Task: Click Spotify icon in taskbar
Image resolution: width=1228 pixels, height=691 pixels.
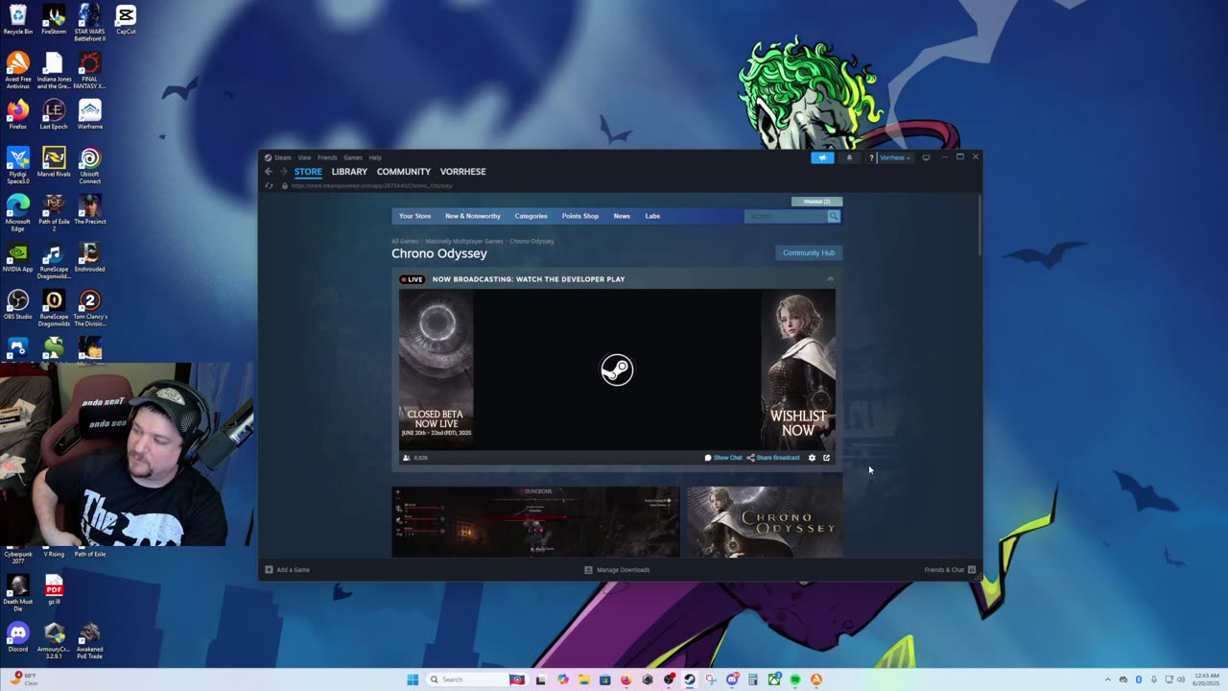Action: tap(795, 679)
